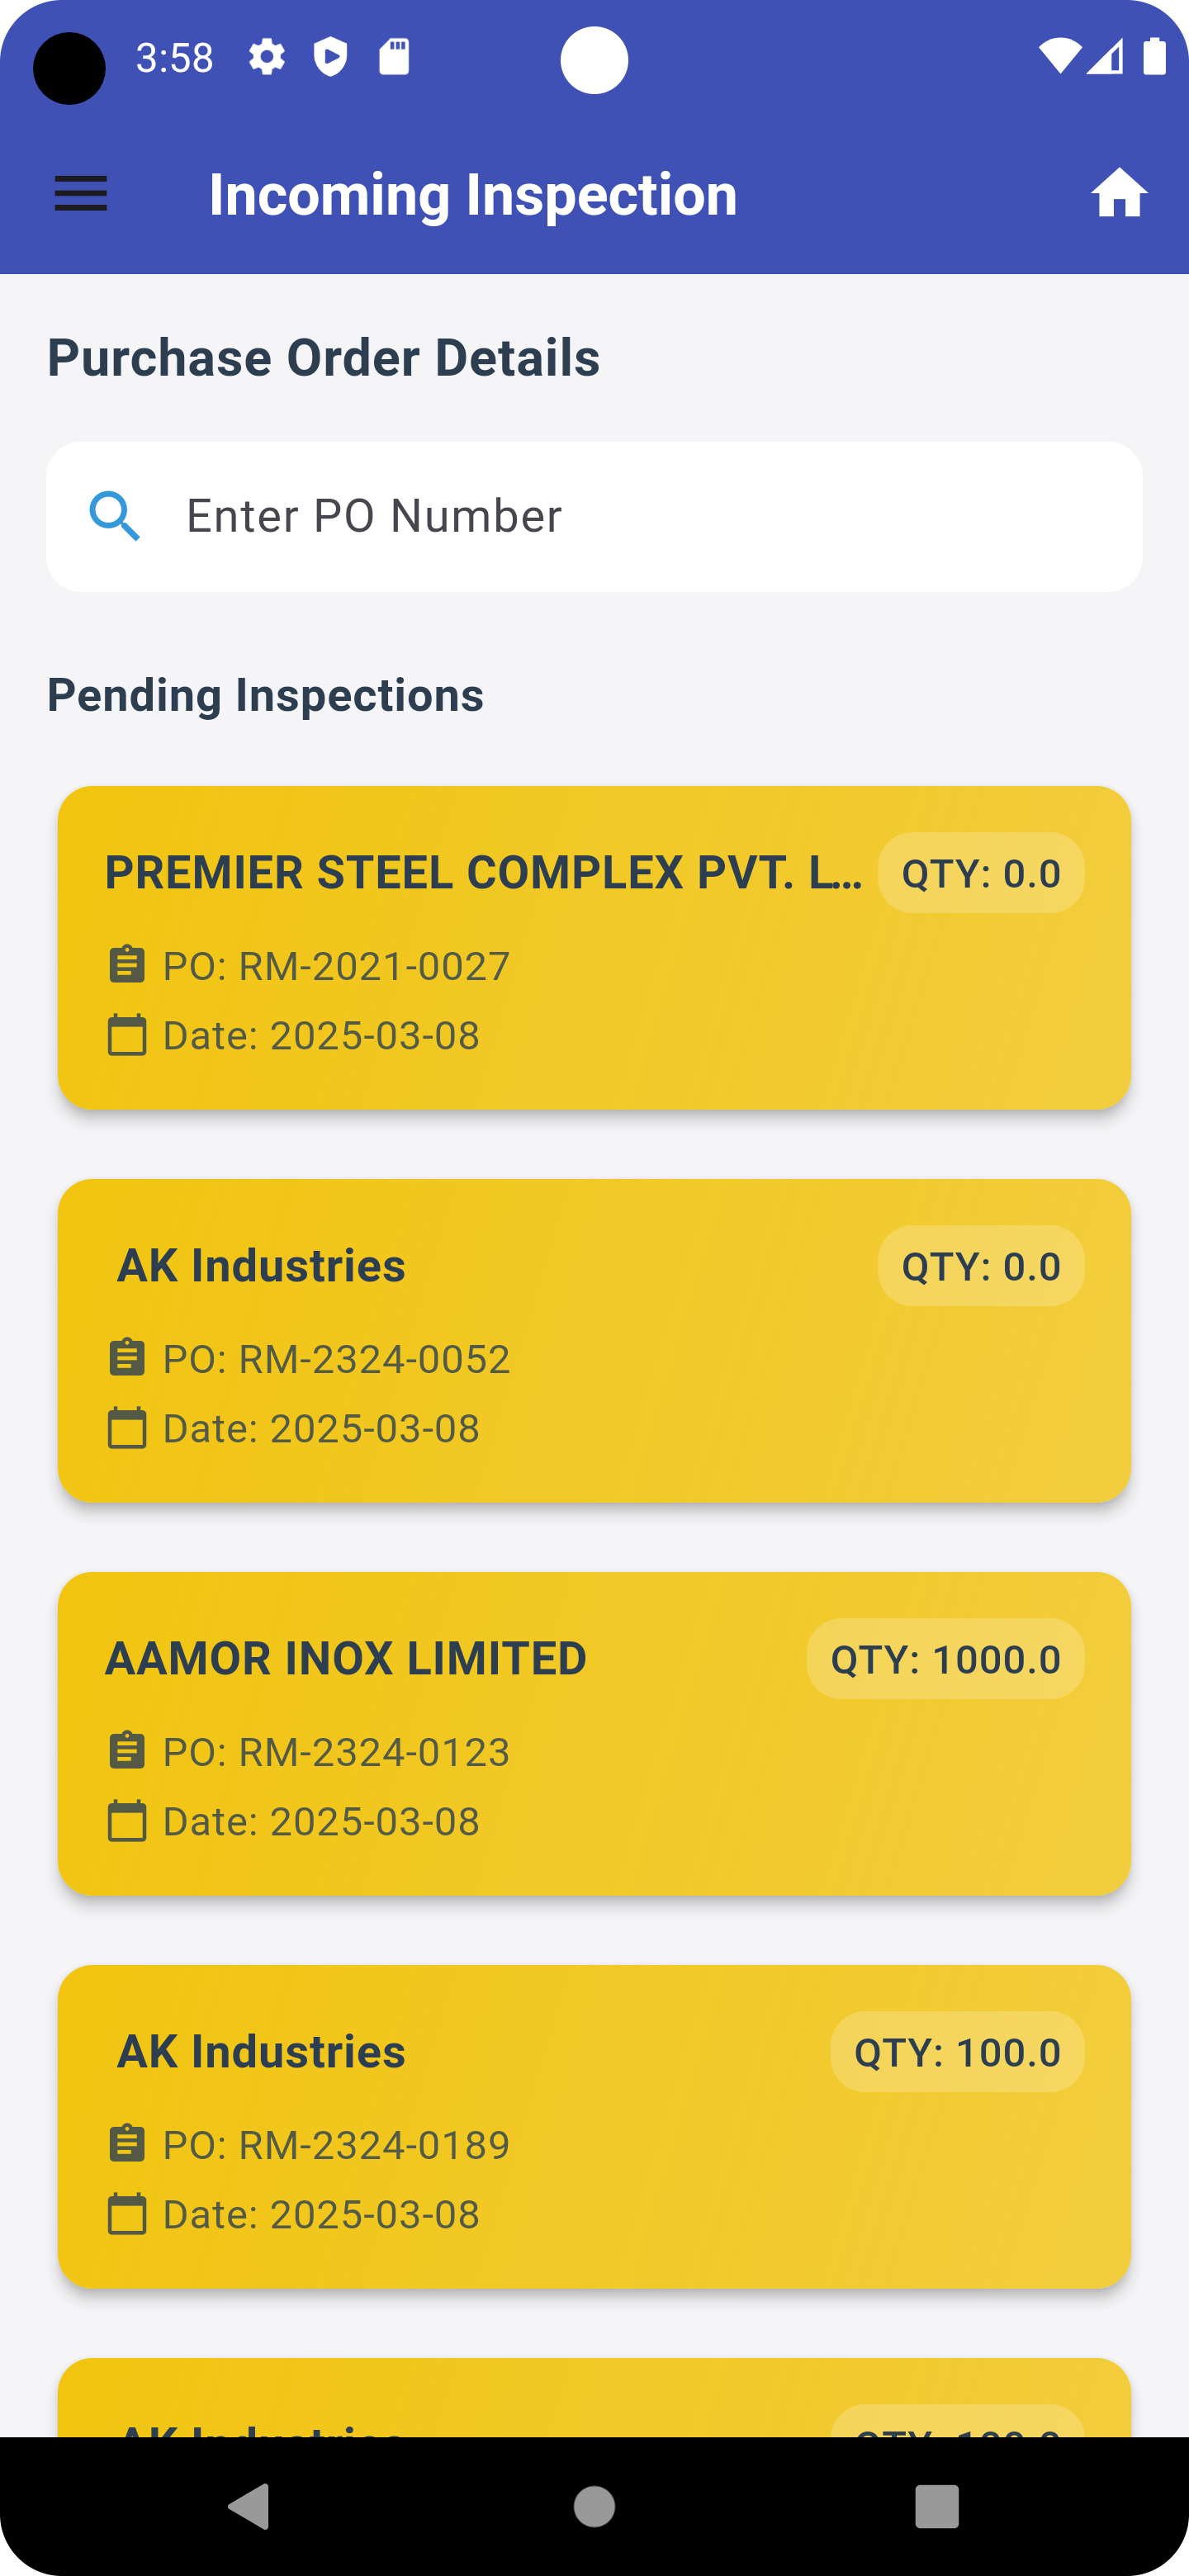Tap the QTY: 100.0 badge
This screenshot has height=2576, width=1189.
tap(957, 2052)
